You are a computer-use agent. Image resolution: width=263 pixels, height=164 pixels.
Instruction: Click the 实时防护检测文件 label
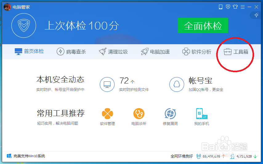tap(134, 90)
